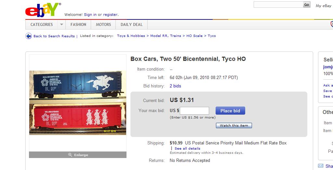Image resolution: width=333 pixels, height=170 pixels.
Task: Click the box cars item photo
Action: (78, 103)
